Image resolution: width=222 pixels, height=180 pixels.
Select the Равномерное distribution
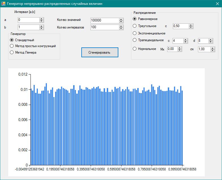[145, 19]
